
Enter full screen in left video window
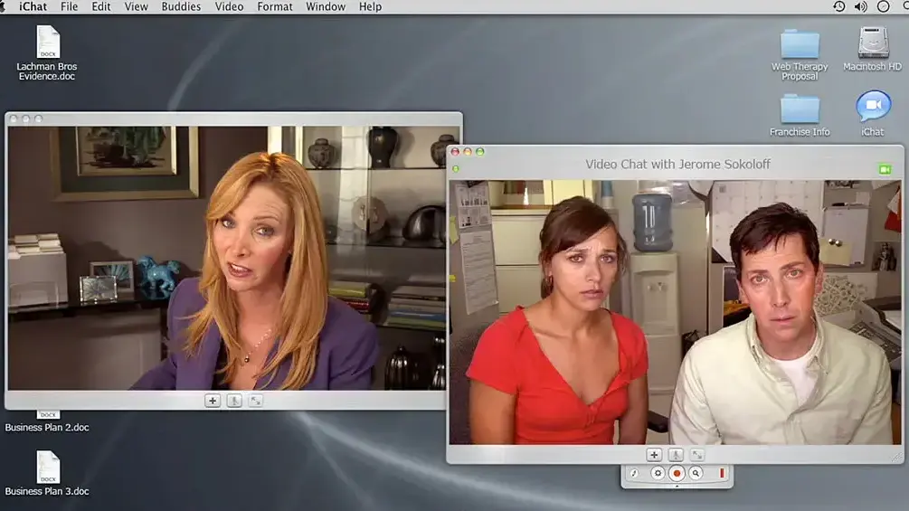[x=256, y=401]
